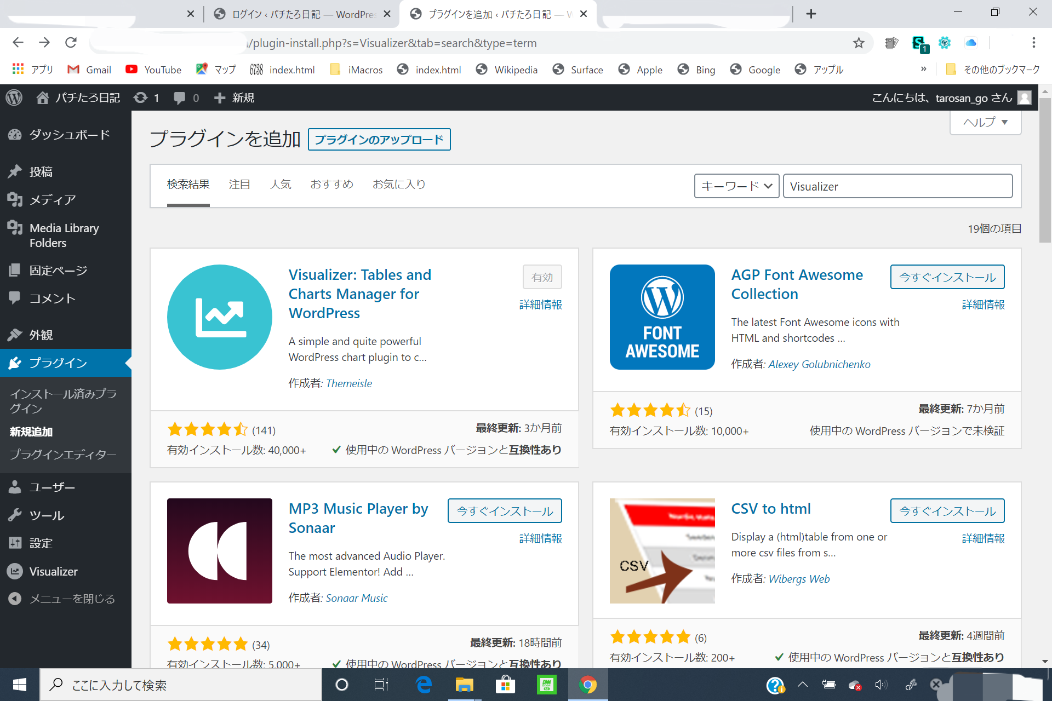
Task: Open プラグイン menu in sidebar
Action: point(66,363)
